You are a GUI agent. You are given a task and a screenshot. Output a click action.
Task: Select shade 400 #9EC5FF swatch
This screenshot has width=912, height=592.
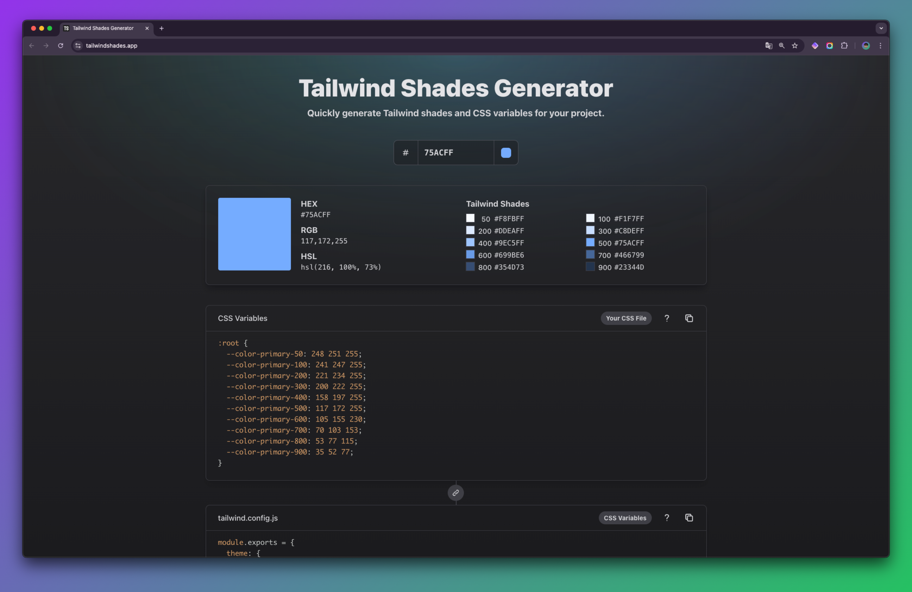(470, 242)
